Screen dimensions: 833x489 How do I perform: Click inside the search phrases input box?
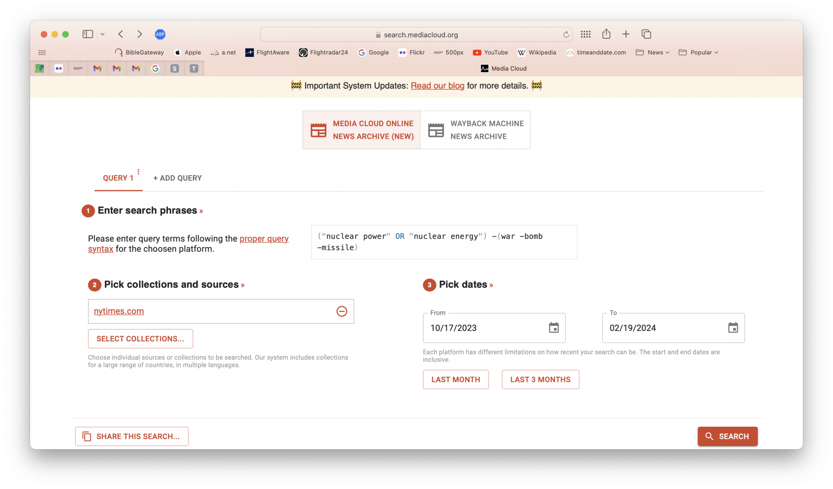coord(444,242)
